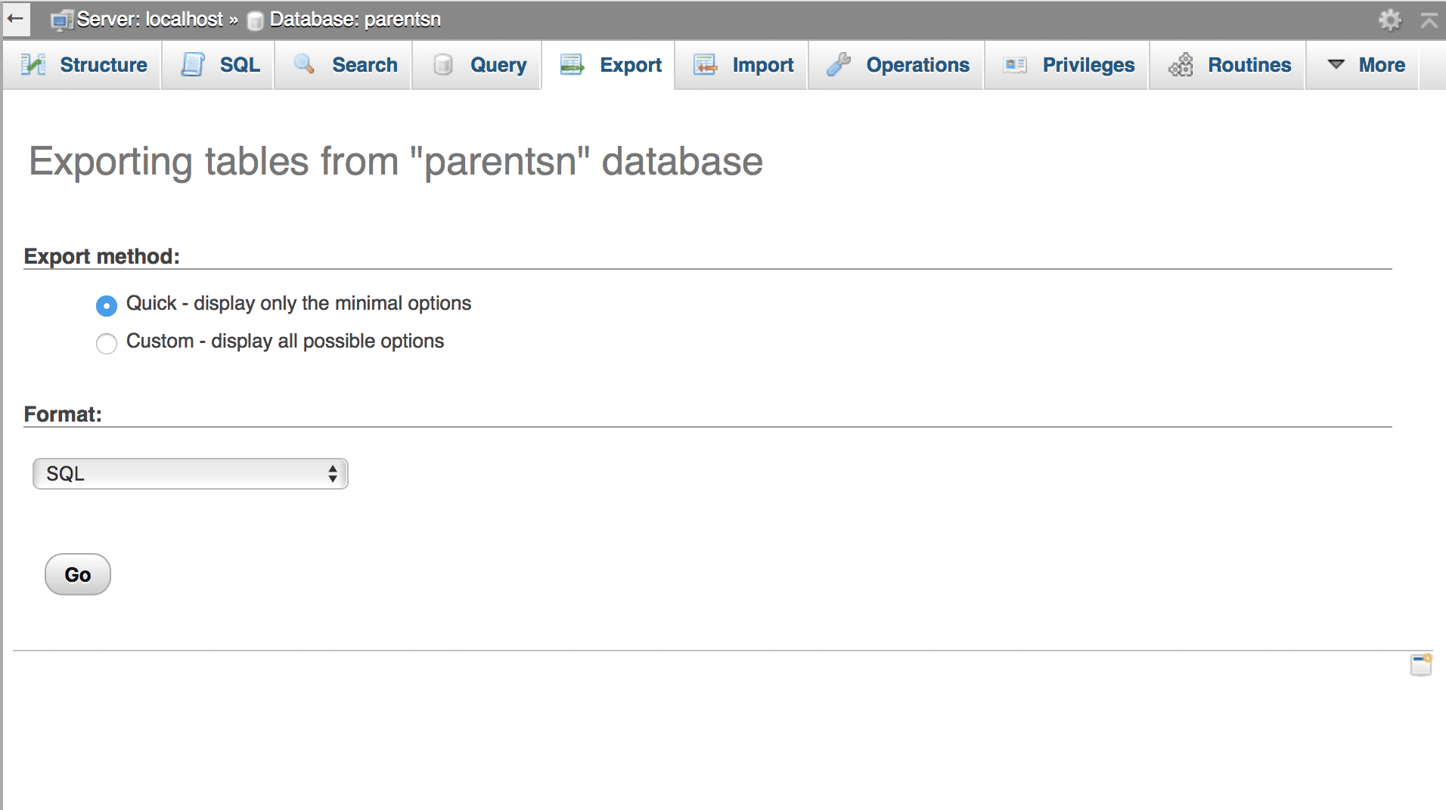Click the SQL tab scroll icon
The height and width of the screenshot is (810, 1446).
tap(193, 65)
